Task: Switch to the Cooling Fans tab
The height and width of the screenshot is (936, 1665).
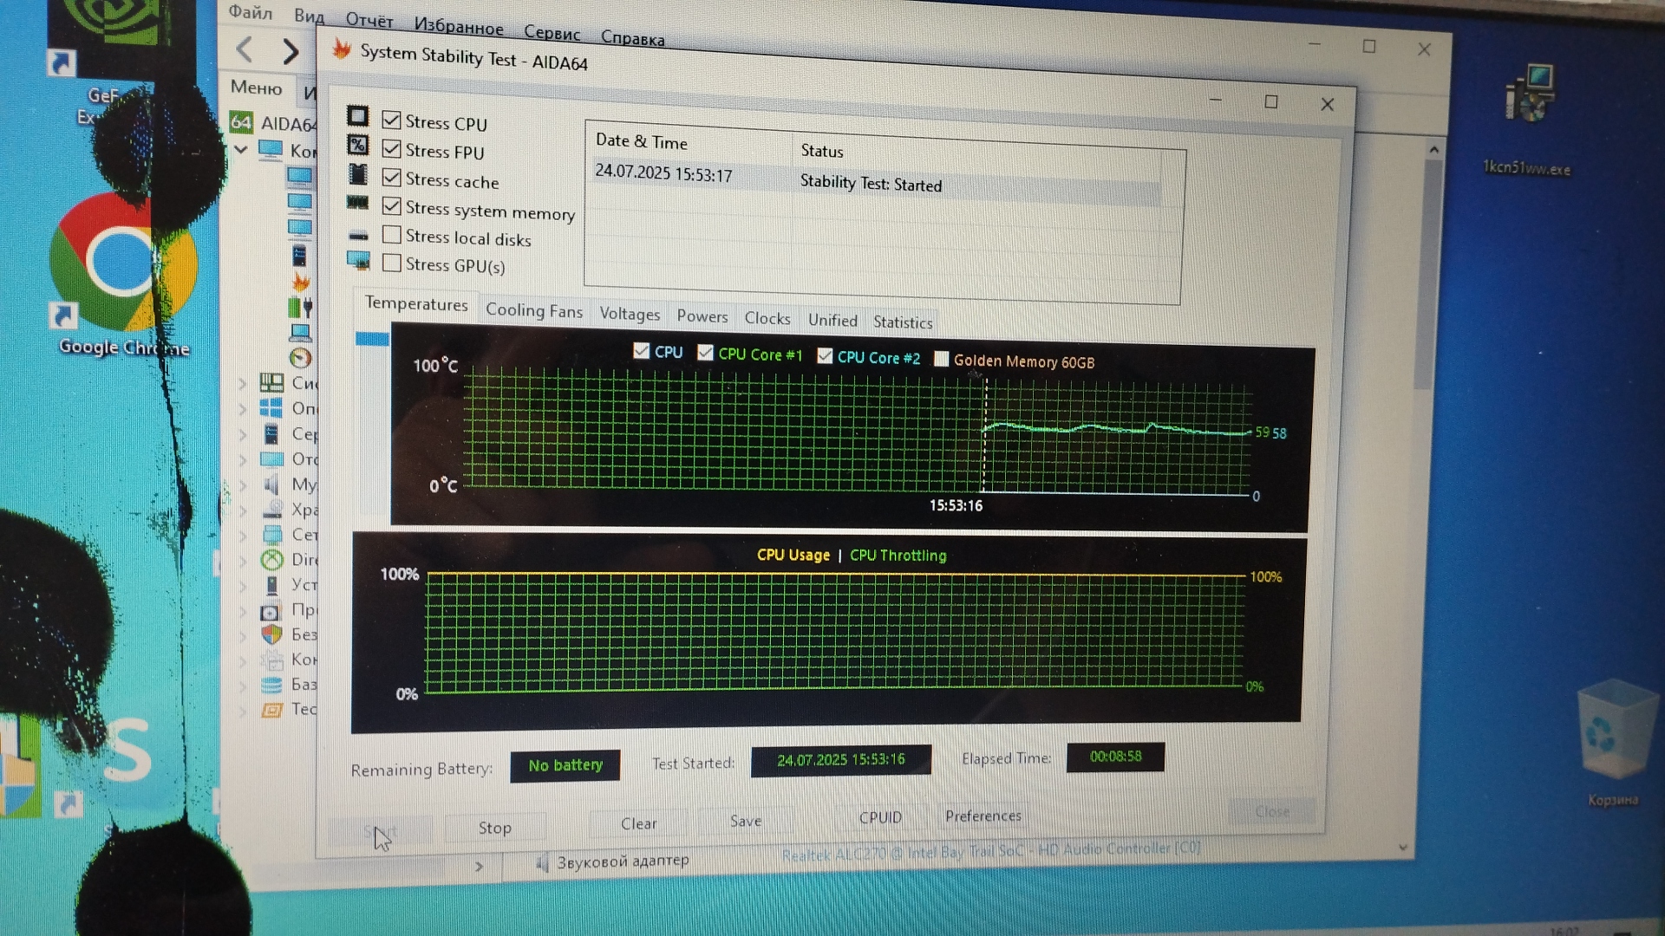Action: point(533,310)
